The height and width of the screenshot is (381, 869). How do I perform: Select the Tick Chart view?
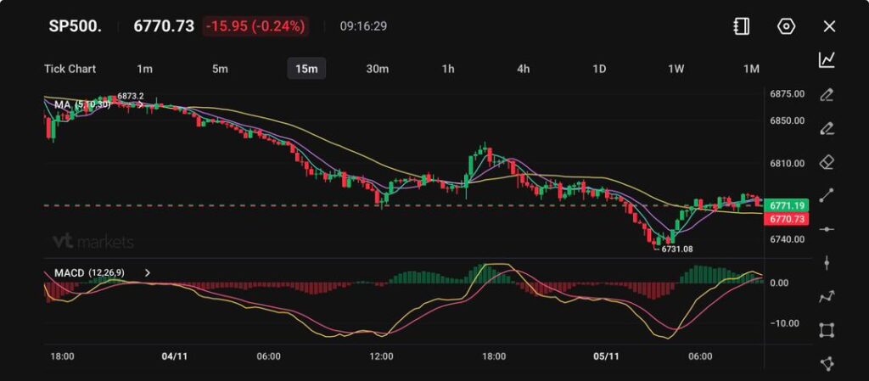point(70,69)
